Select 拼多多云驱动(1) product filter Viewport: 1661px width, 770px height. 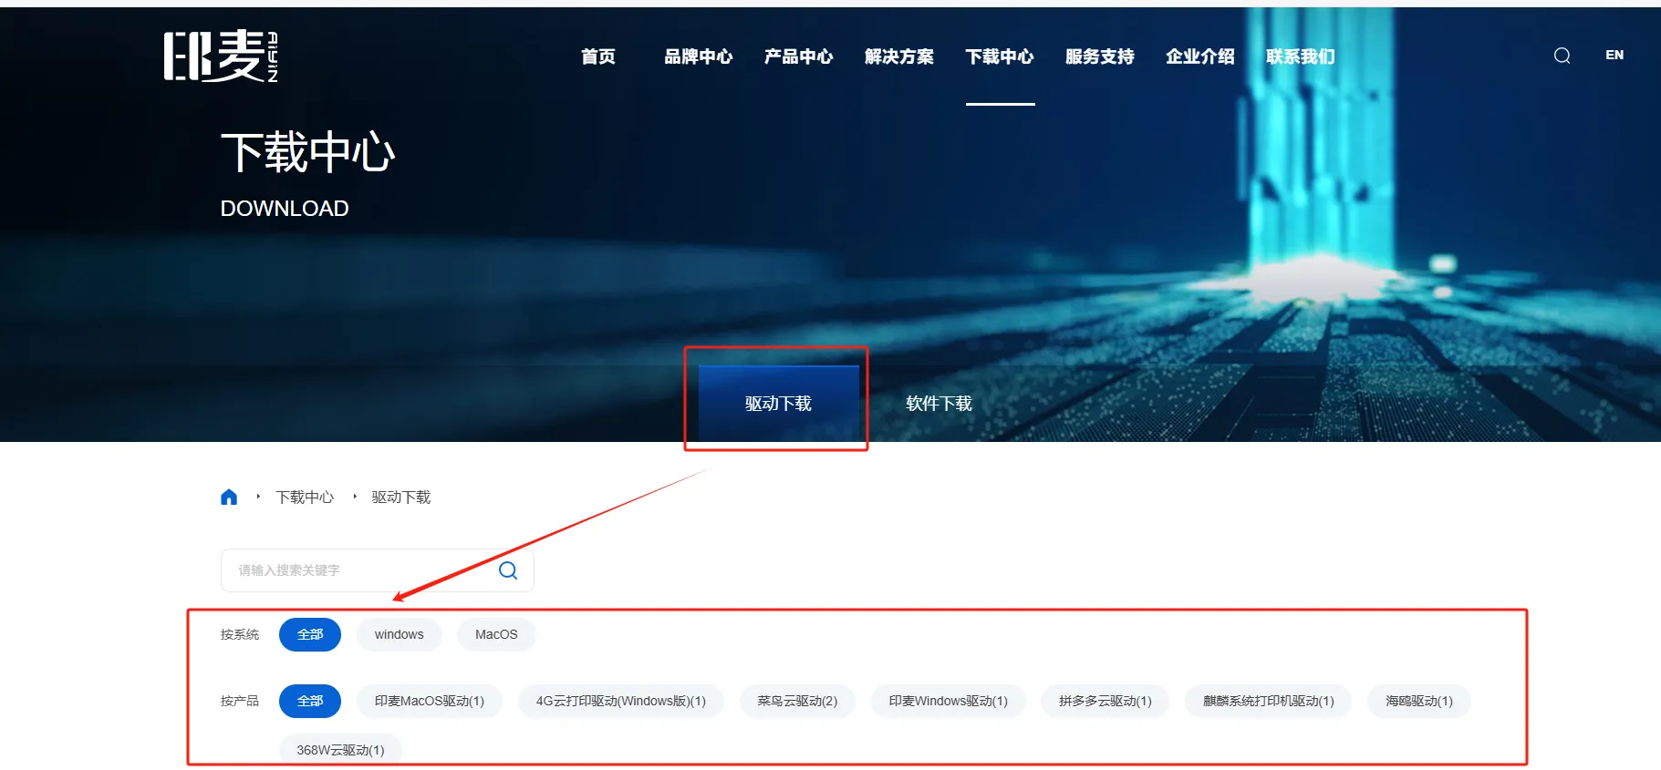click(x=1105, y=701)
